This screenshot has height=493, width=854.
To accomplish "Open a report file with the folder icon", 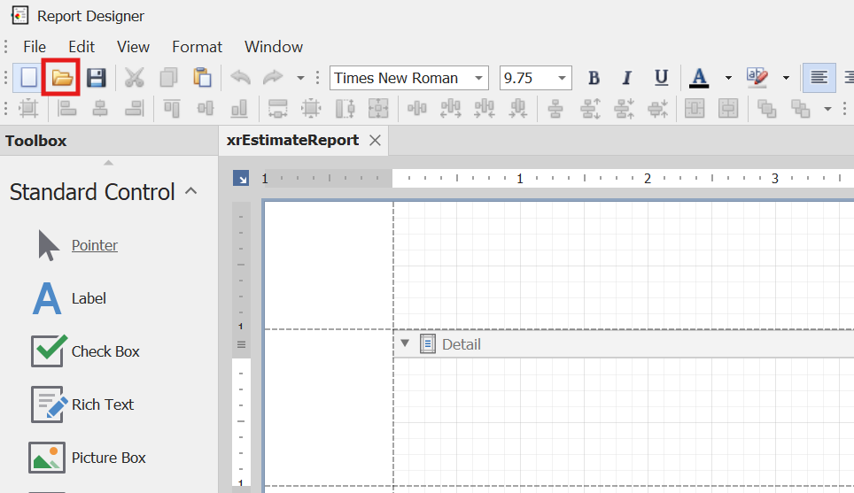I will (61, 78).
